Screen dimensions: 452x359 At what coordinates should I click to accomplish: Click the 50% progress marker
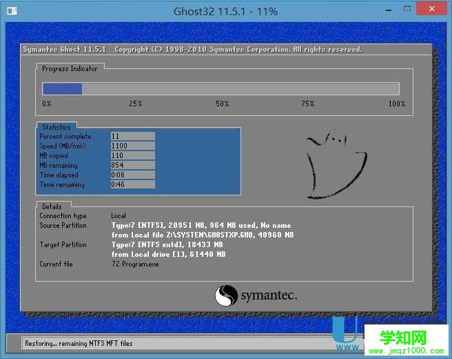pos(223,104)
